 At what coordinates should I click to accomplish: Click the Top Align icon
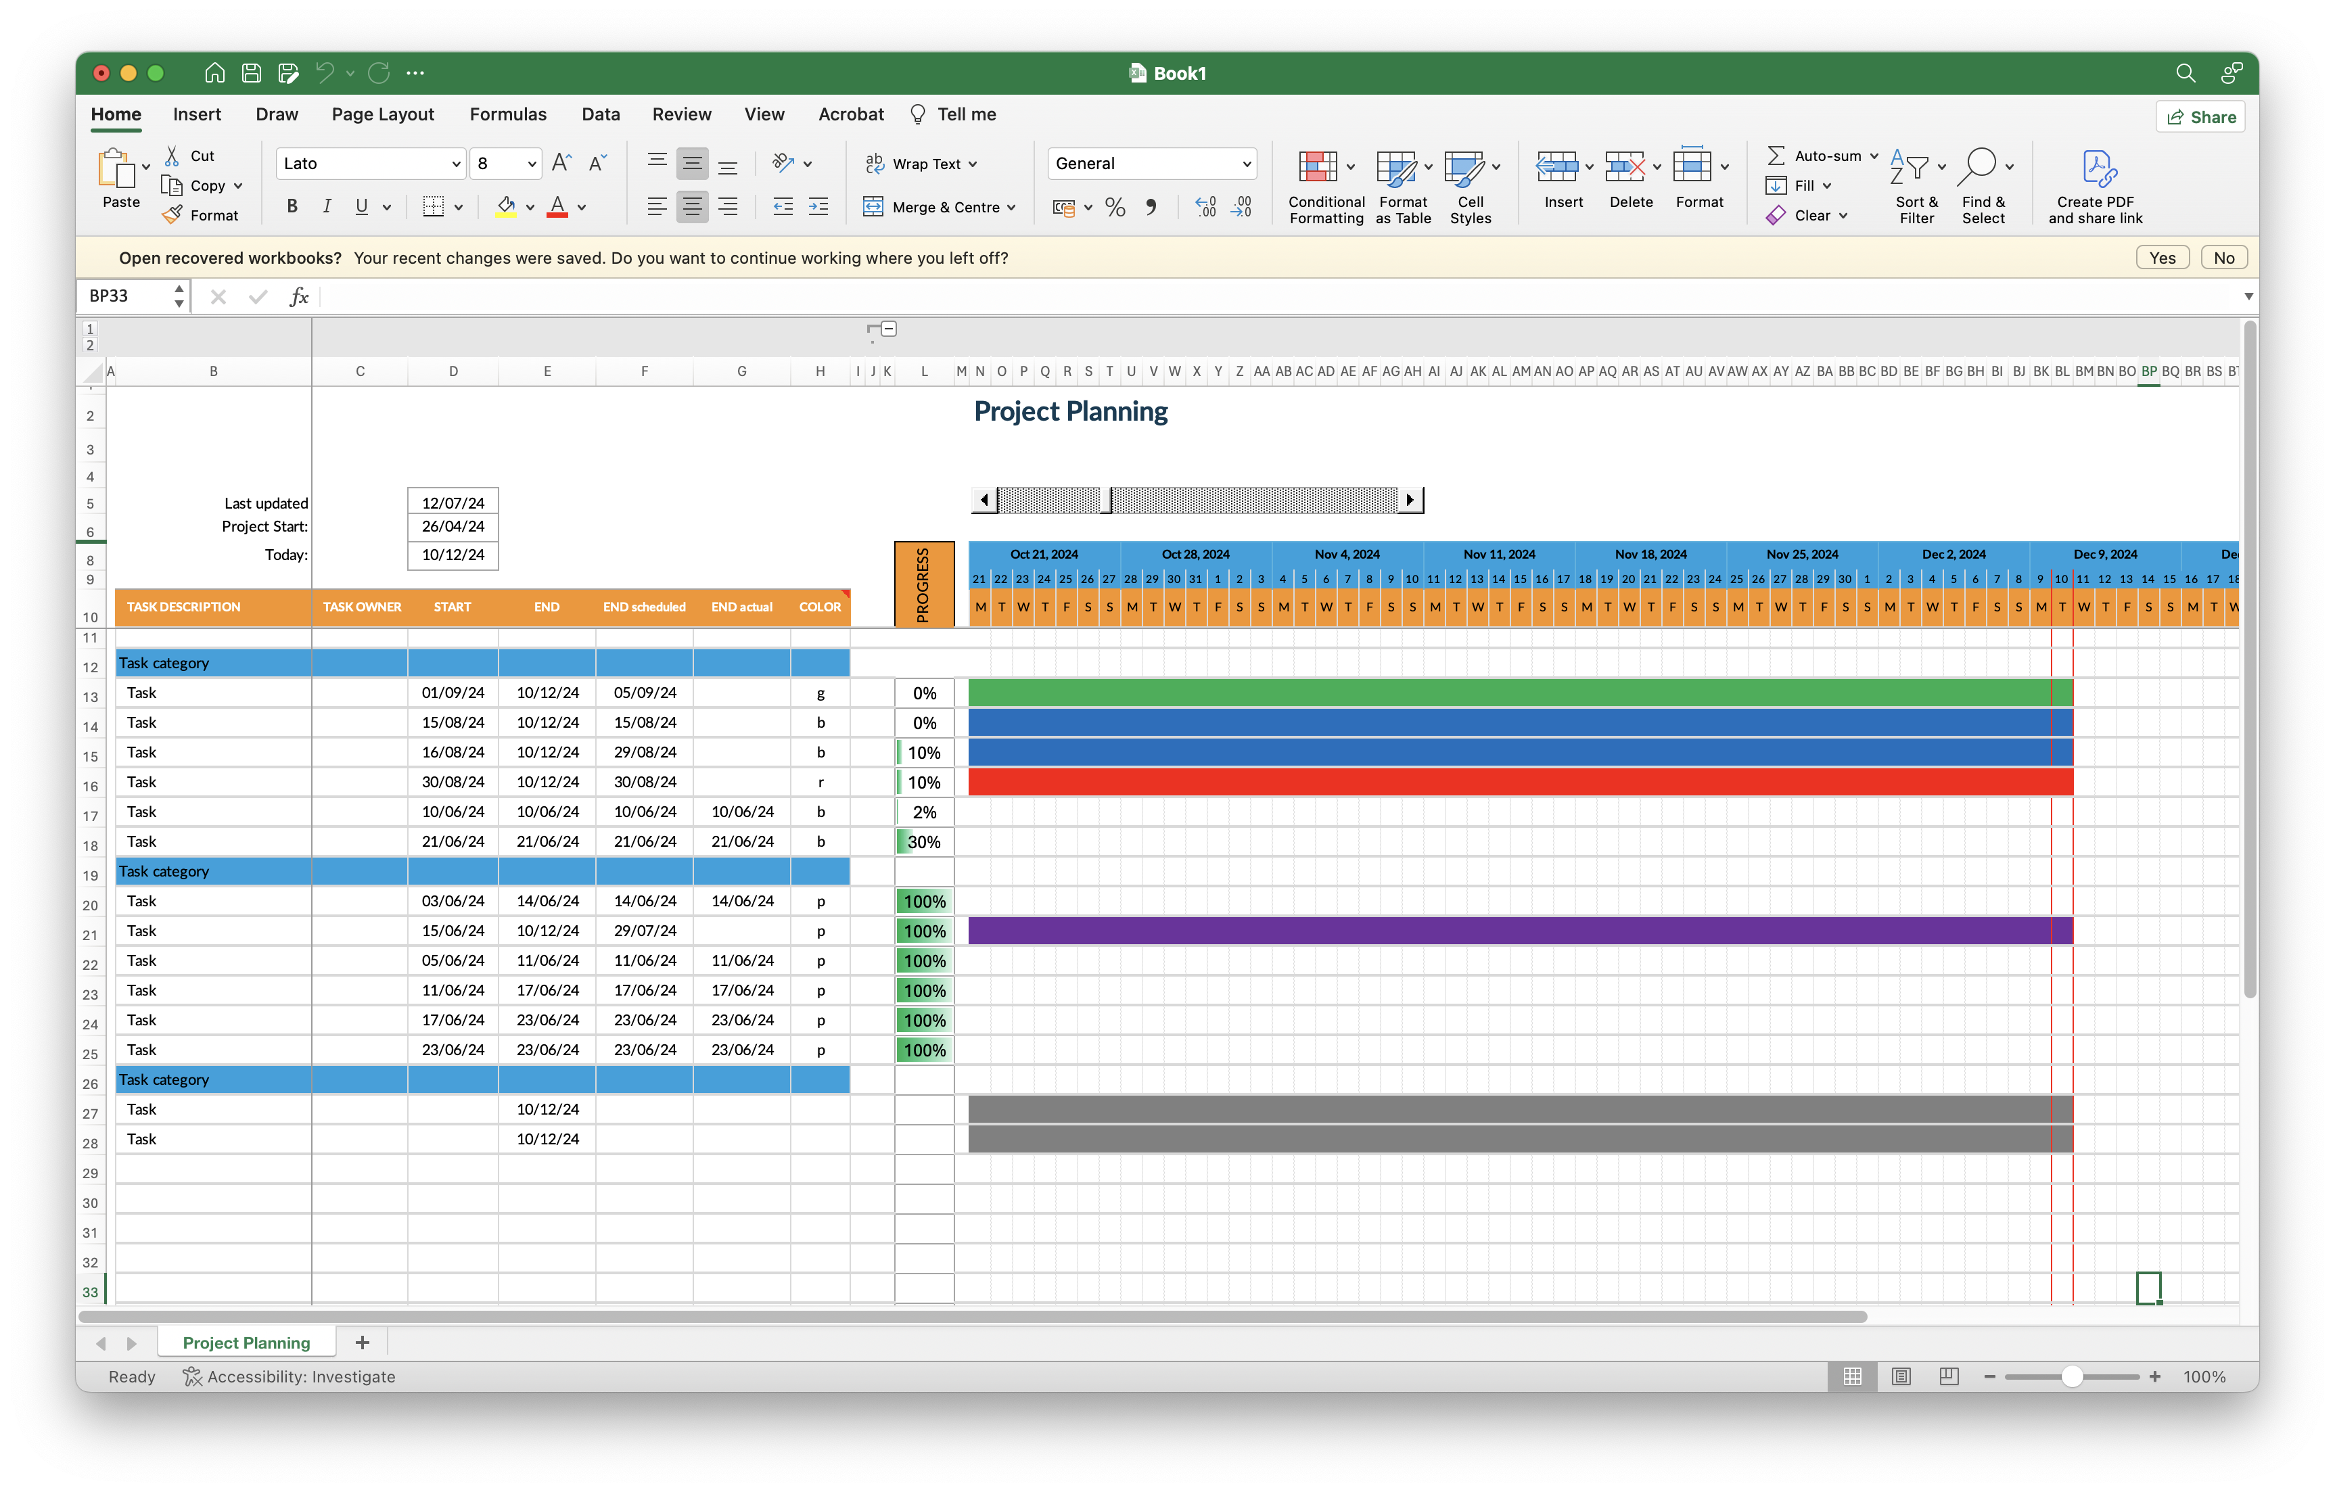point(657,162)
